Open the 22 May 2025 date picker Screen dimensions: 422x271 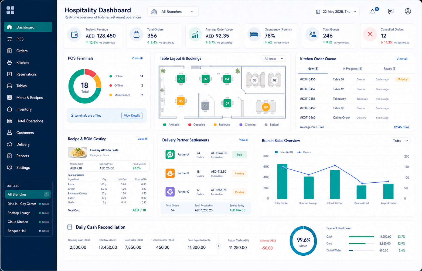336,12
